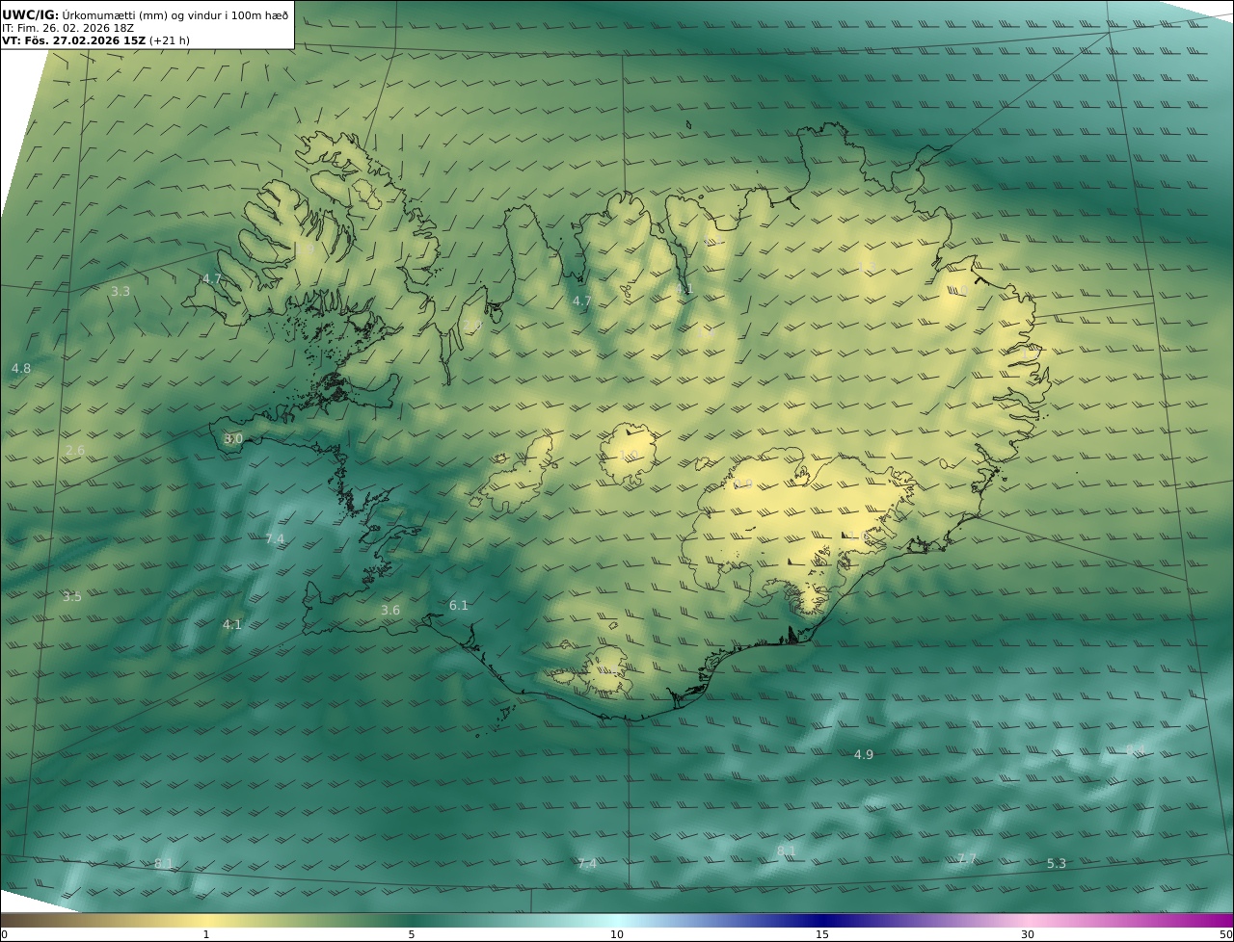
Task: Pick the magenta end of the colorbar
Action: click(x=1222, y=921)
